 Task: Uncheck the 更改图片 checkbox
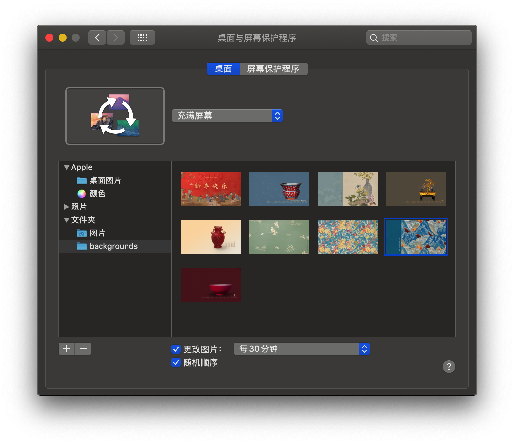[x=176, y=349]
